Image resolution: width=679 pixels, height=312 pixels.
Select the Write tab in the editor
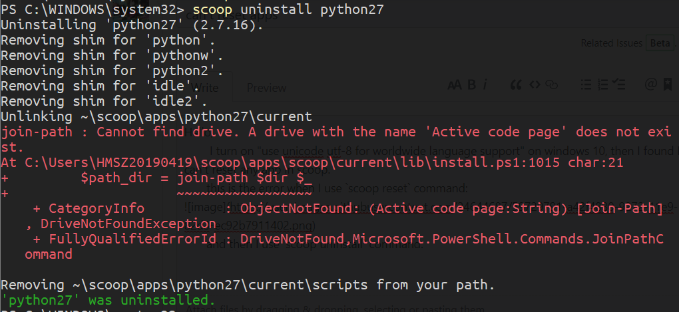(204, 88)
